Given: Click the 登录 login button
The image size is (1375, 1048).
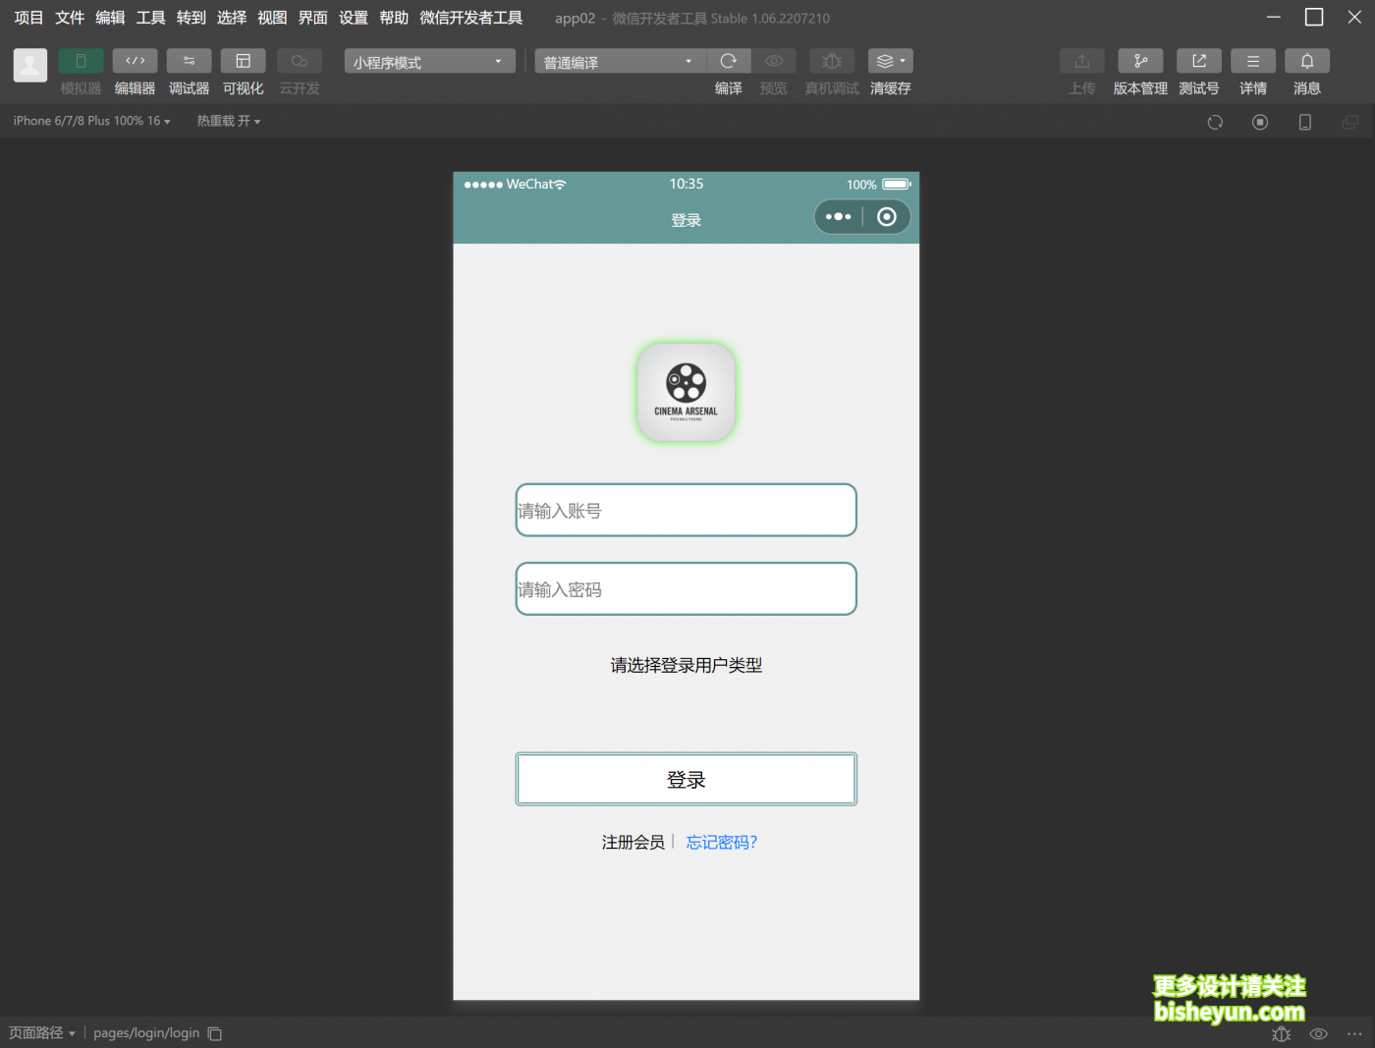Looking at the screenshot, I should coord(687,779).
